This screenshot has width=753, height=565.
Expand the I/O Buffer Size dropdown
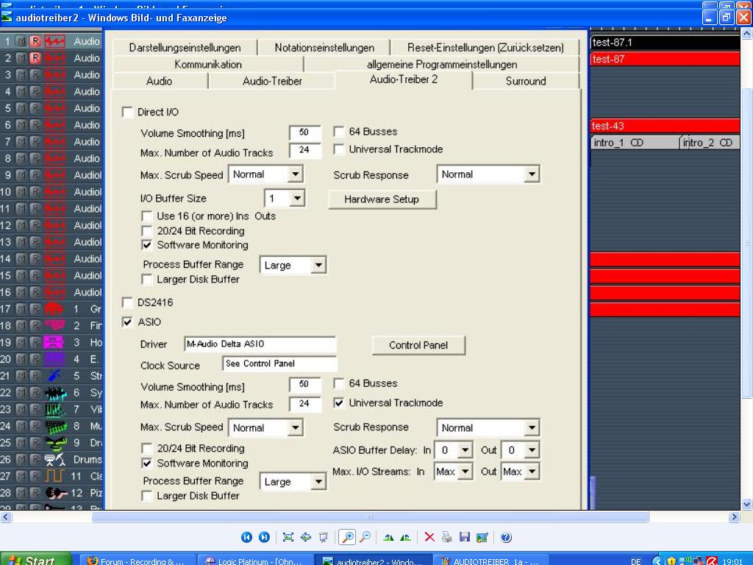(x=298, y=198)
